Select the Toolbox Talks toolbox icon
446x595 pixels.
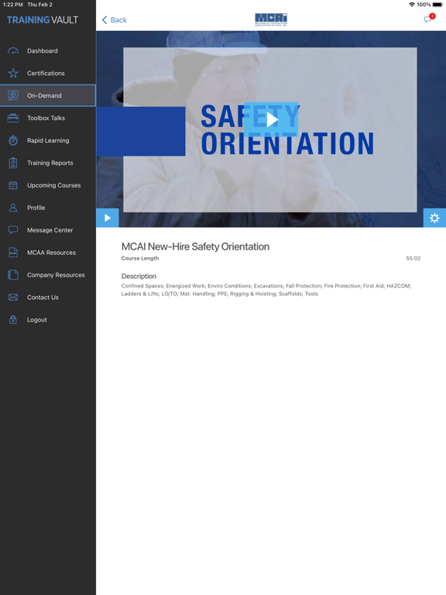13,118
